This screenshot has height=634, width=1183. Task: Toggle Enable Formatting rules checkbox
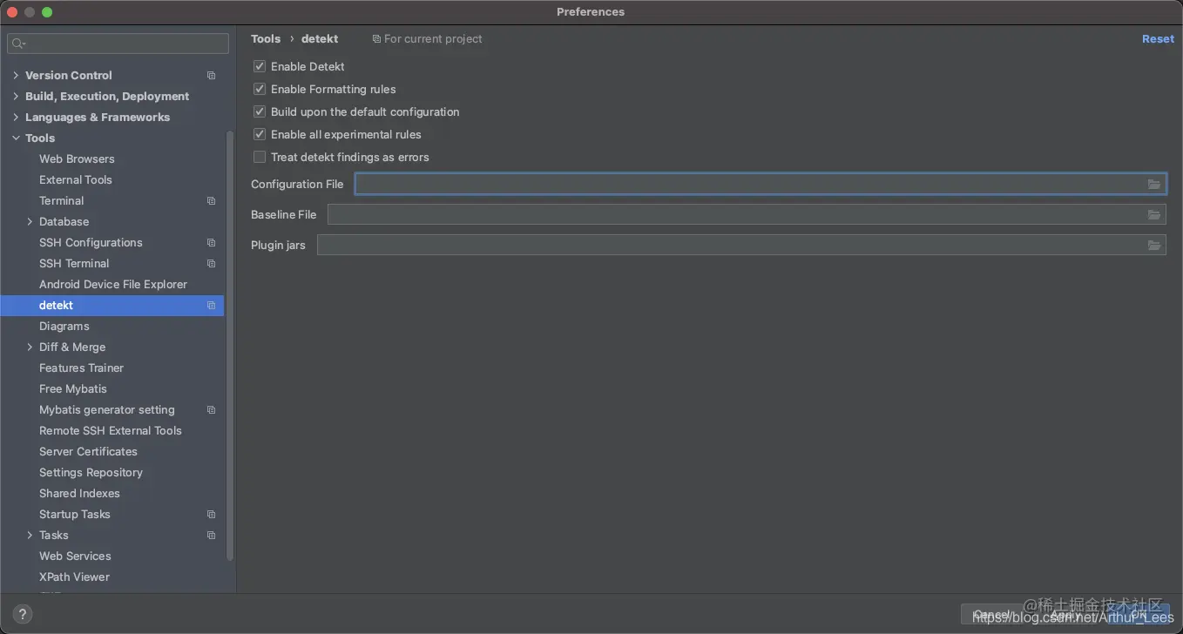pos(260,89)
